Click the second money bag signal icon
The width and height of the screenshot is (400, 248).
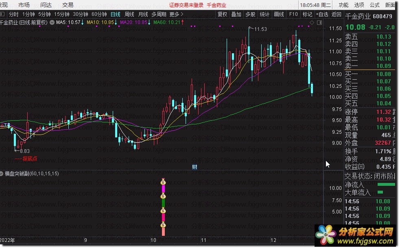coord(163,196)
